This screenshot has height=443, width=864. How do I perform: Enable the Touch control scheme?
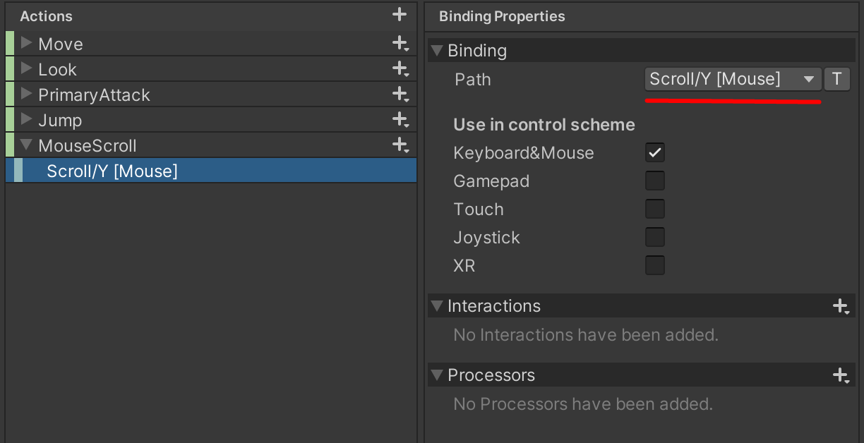pyautogui.click(x=654, y=209)
